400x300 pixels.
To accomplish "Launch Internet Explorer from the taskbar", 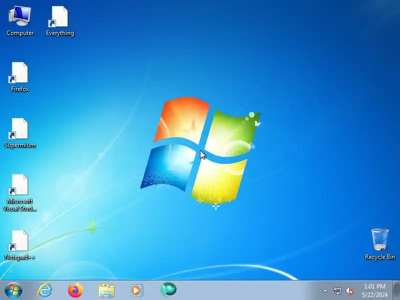I will pos(44,290).
